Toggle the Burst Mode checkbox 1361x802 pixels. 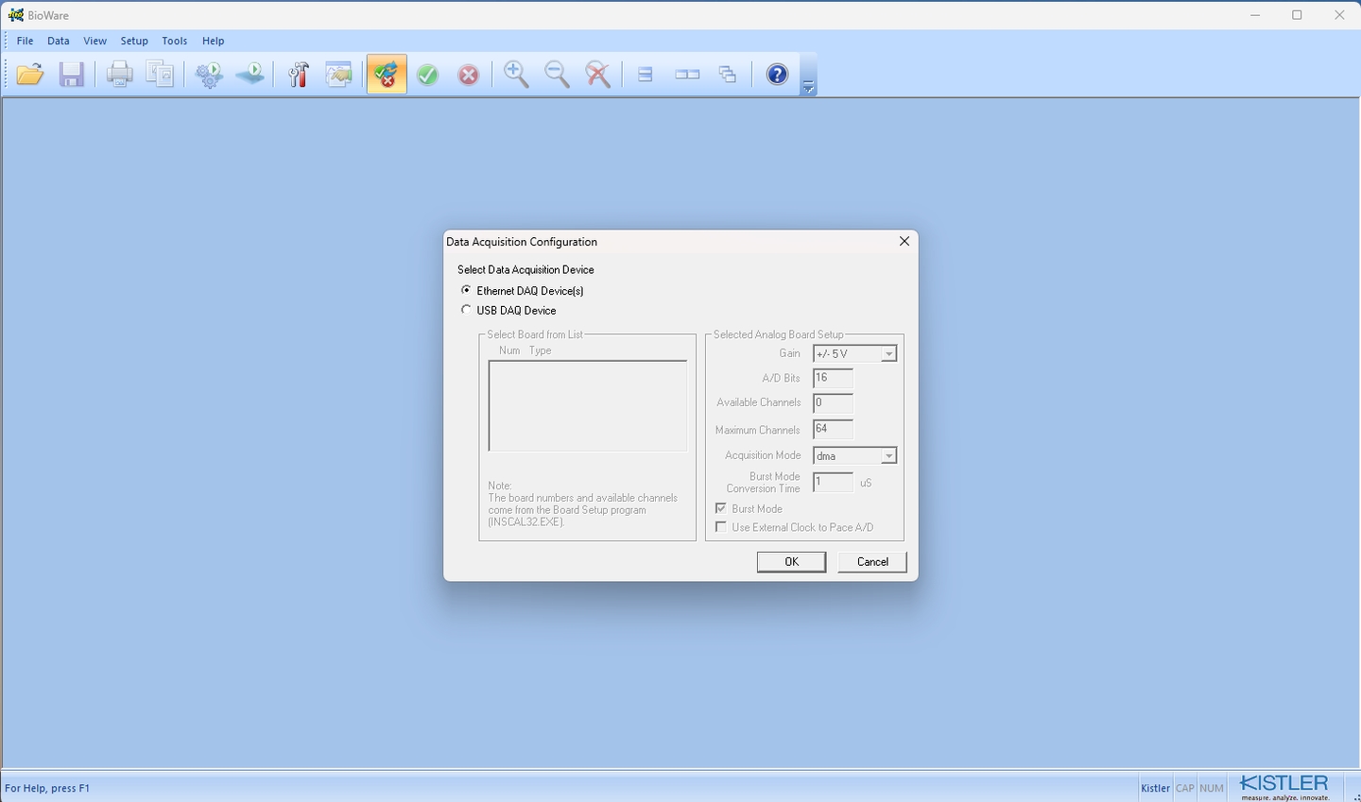721,508
